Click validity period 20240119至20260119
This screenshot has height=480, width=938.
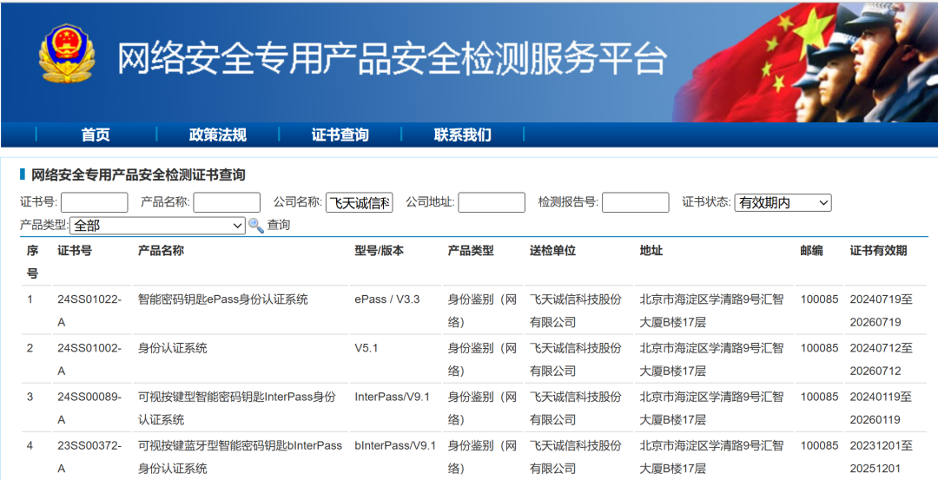tap(882, 408)
